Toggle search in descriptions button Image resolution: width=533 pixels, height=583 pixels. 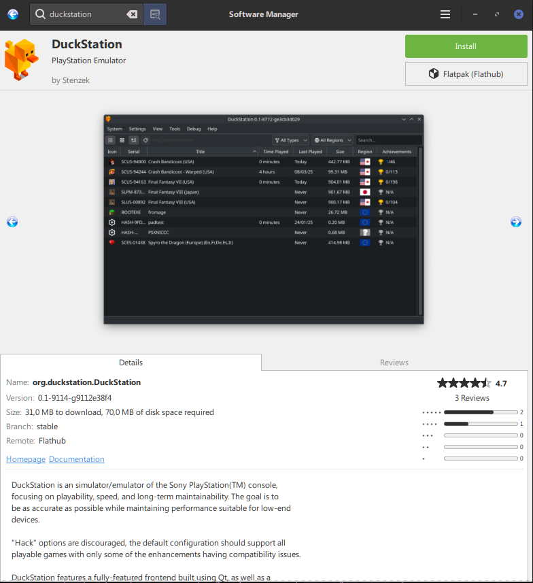[155, 14]
